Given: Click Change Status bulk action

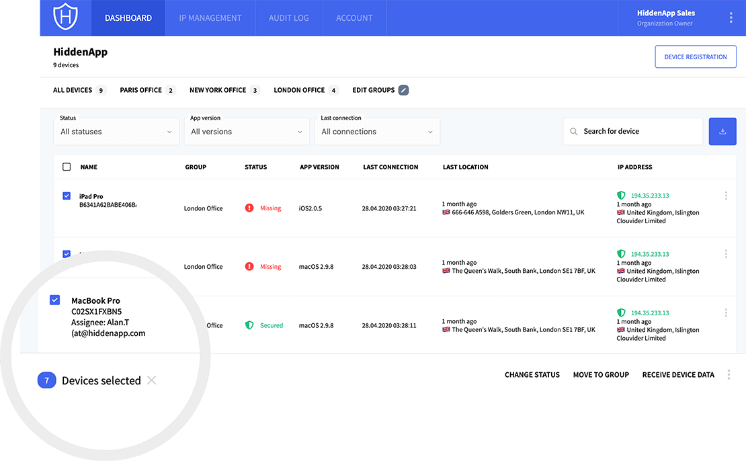Looking at the screenshot, I should pos(532,375).
